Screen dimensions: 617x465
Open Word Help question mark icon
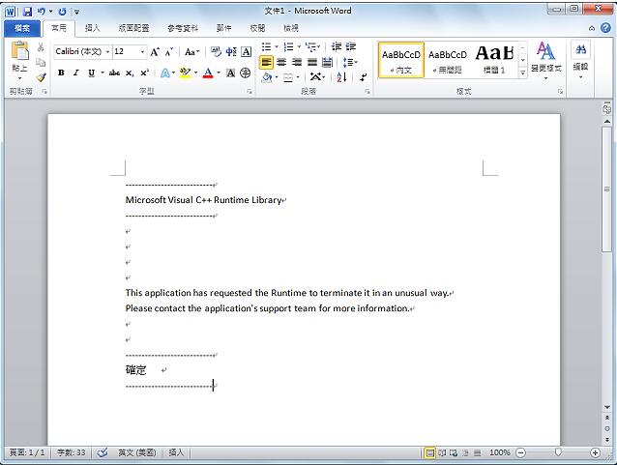(606, 27)
